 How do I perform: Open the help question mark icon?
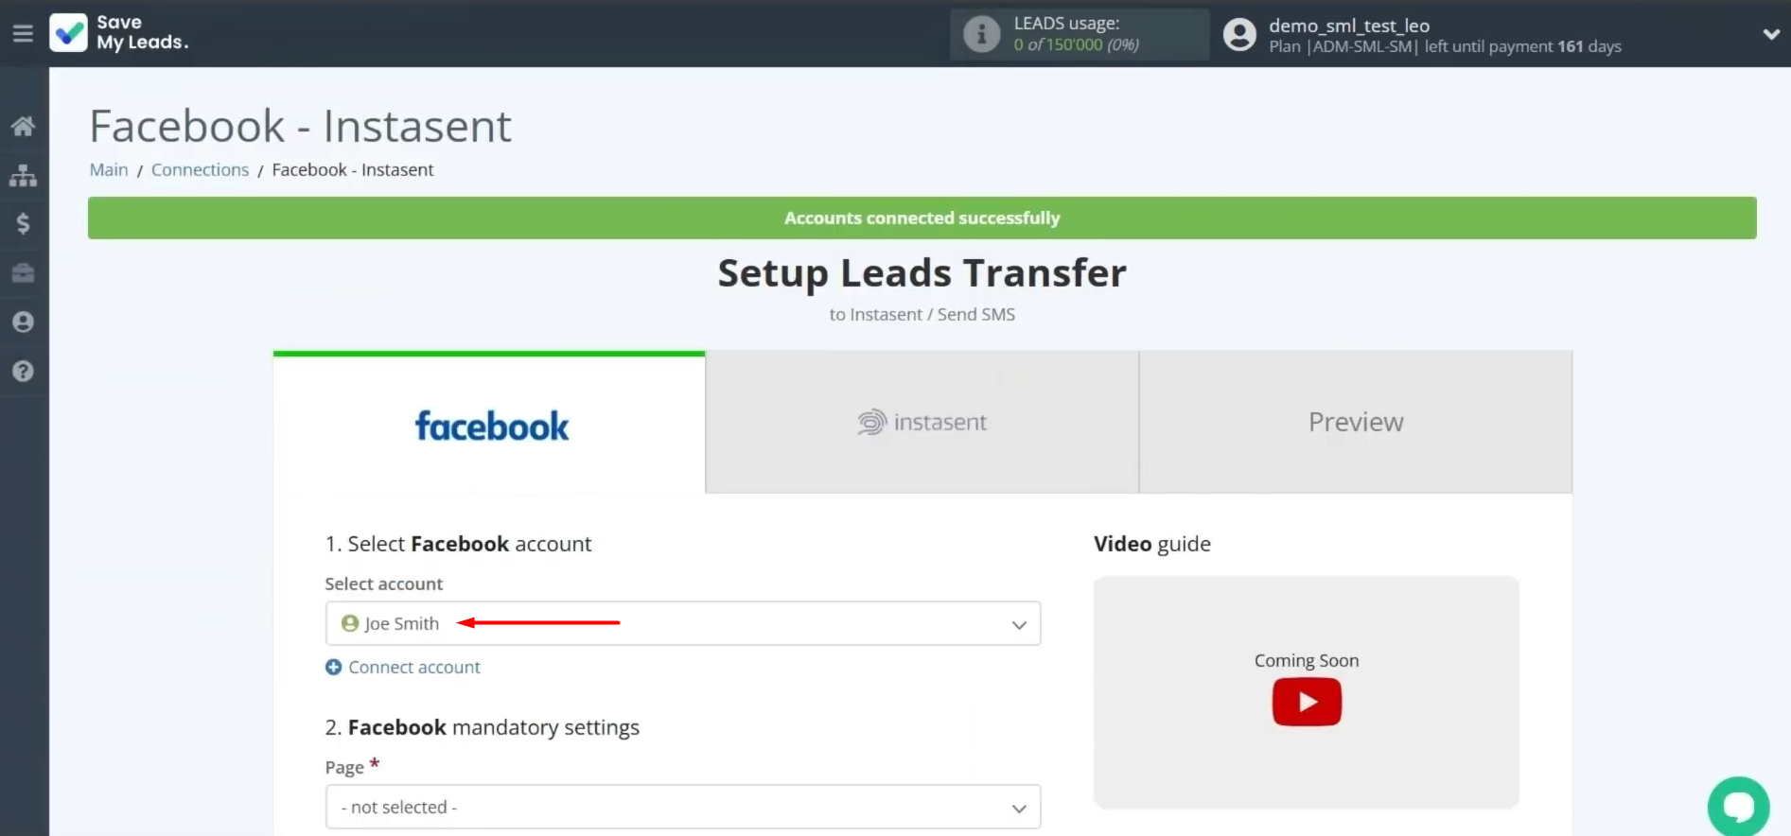coord(23,372)
